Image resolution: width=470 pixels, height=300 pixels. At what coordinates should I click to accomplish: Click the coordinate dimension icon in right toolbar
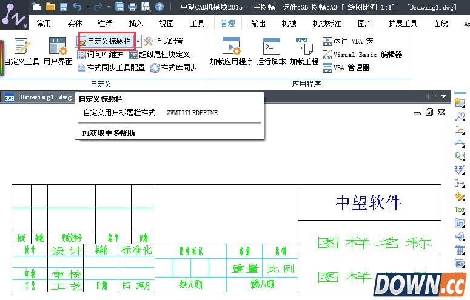(459, 130)
